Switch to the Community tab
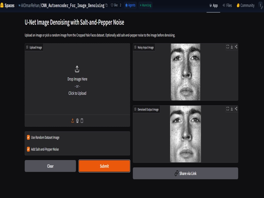This screenshot has width=264, height=198. point(246,5)
